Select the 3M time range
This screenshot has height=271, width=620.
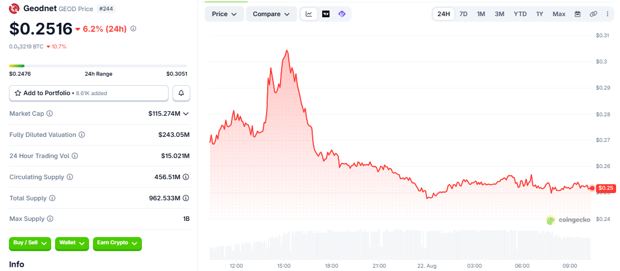[499, 14]
